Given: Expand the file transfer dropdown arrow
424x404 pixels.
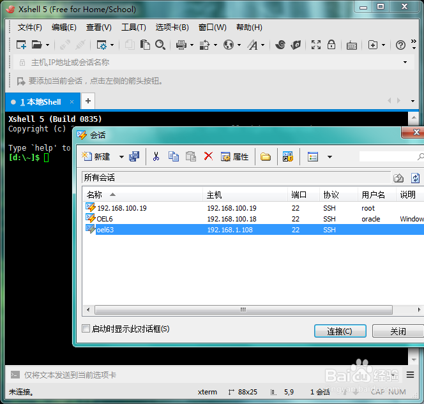Looking at the screenshot, I should [x=215, y=45].
